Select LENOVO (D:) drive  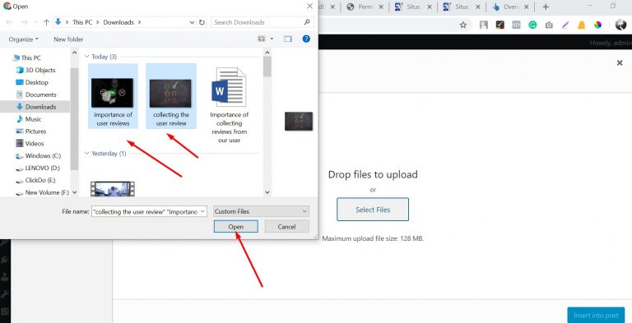point(38,168)
